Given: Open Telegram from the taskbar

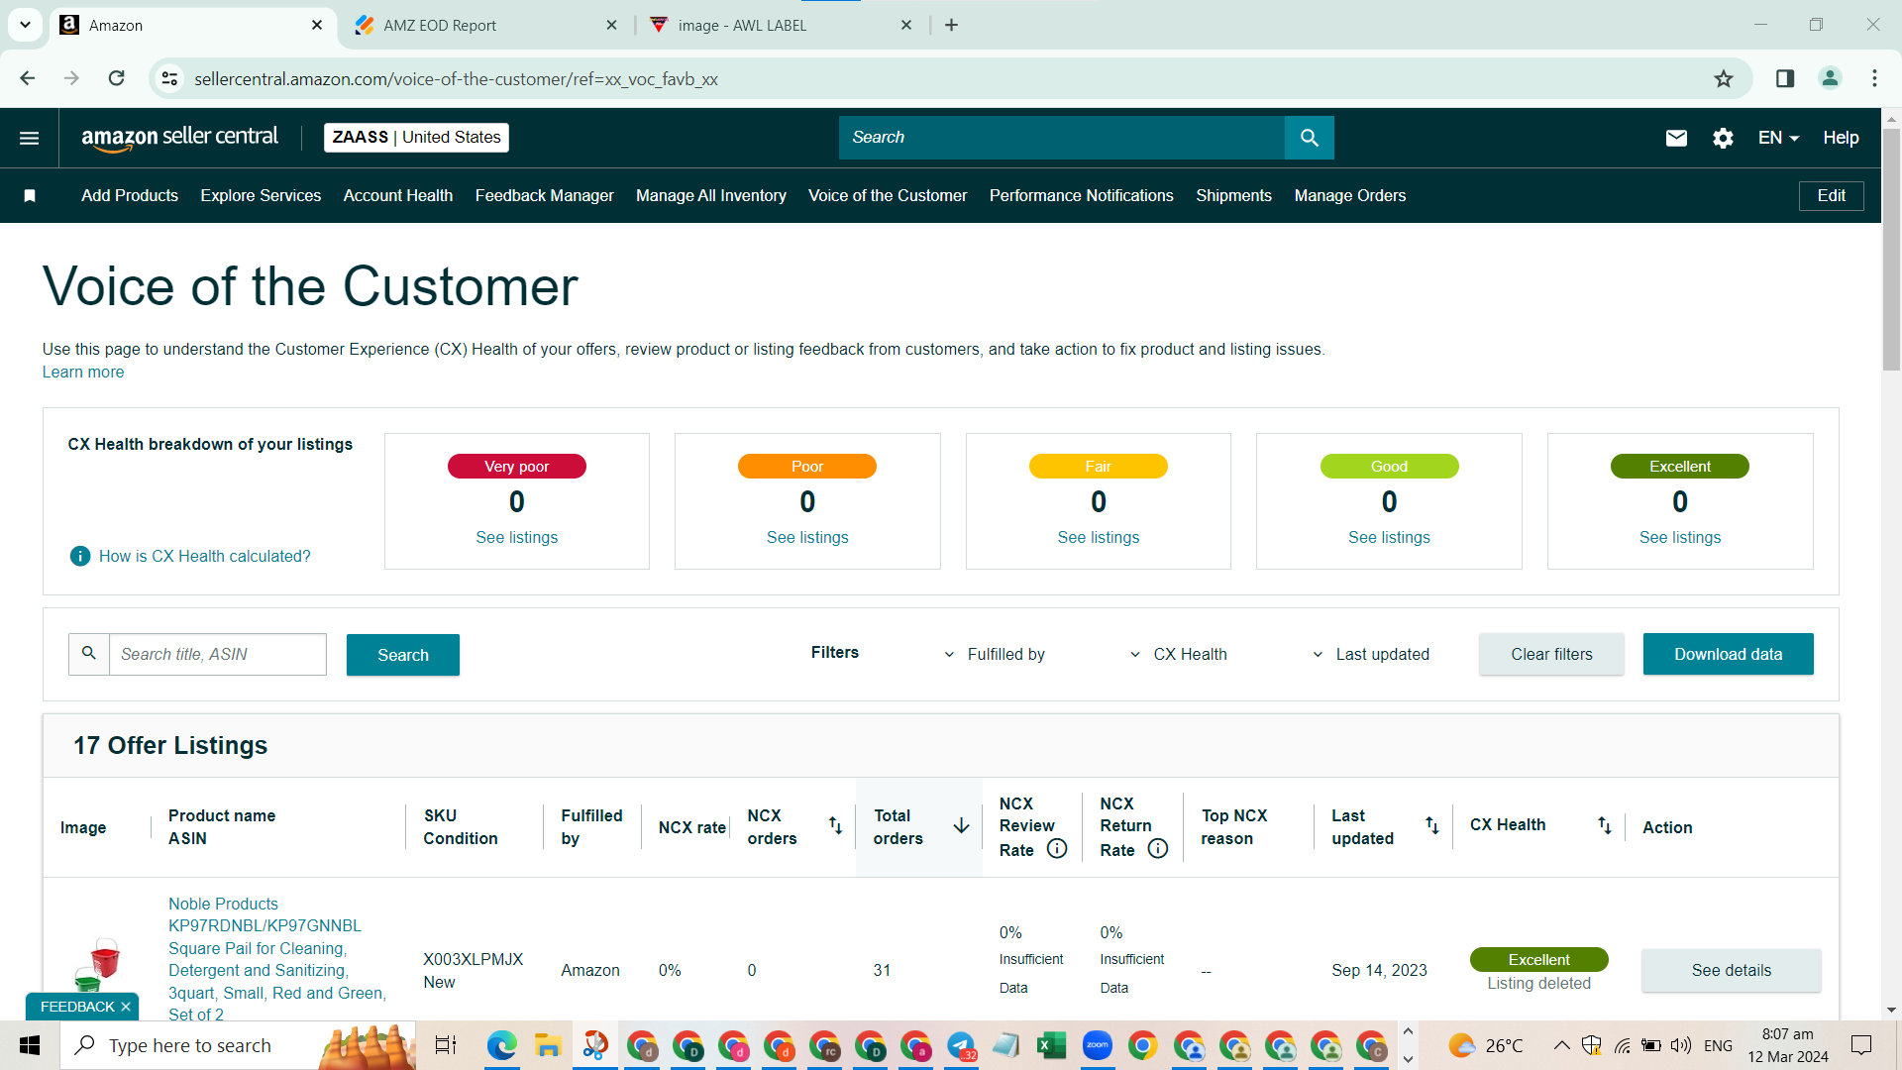Looking at the screenshot, I should coord(960,1045).
